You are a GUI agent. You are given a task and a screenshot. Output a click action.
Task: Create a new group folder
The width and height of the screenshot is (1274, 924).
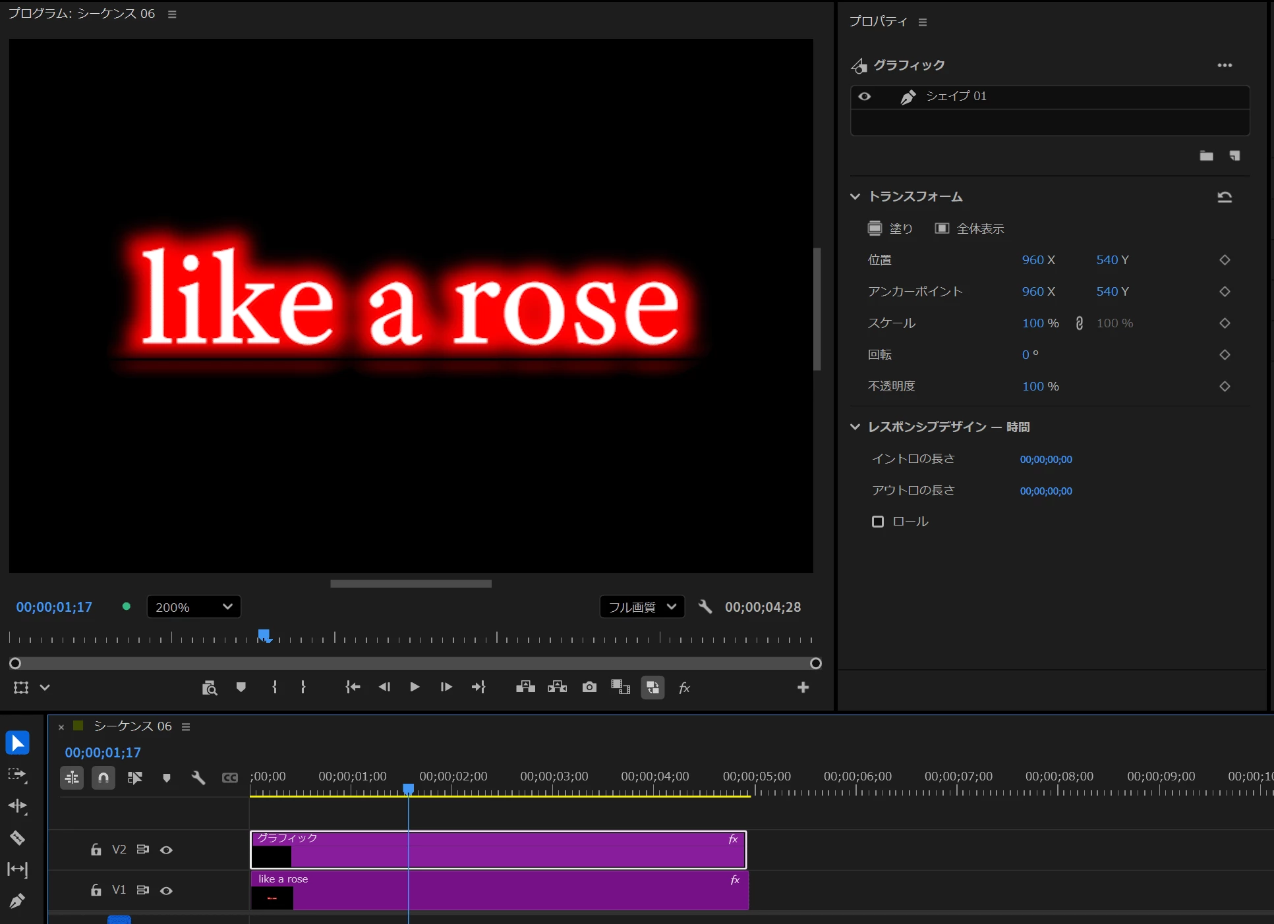coord(1206,155)
